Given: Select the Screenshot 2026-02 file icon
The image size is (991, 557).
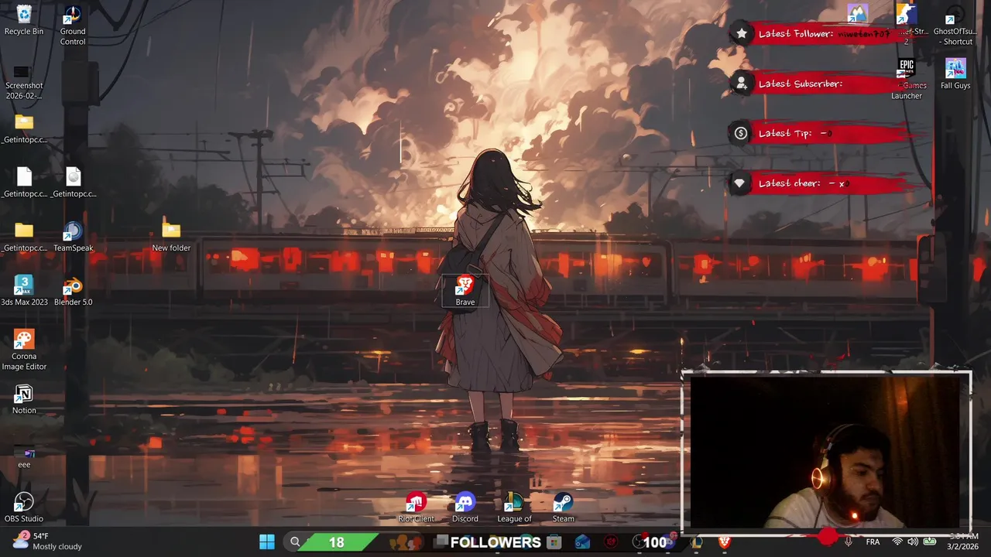Looking at the screenshot, I should click(24, 84).
